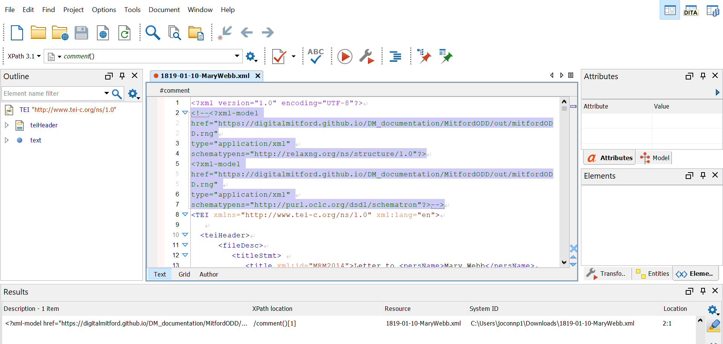Open a file with the folder icon
The width and height of the screenshot is (723, 344).
point(38,33)
